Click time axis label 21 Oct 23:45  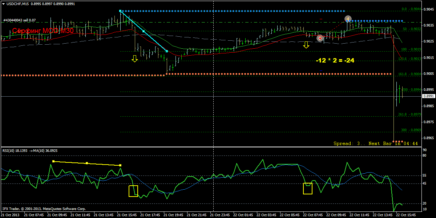[221, 215]
